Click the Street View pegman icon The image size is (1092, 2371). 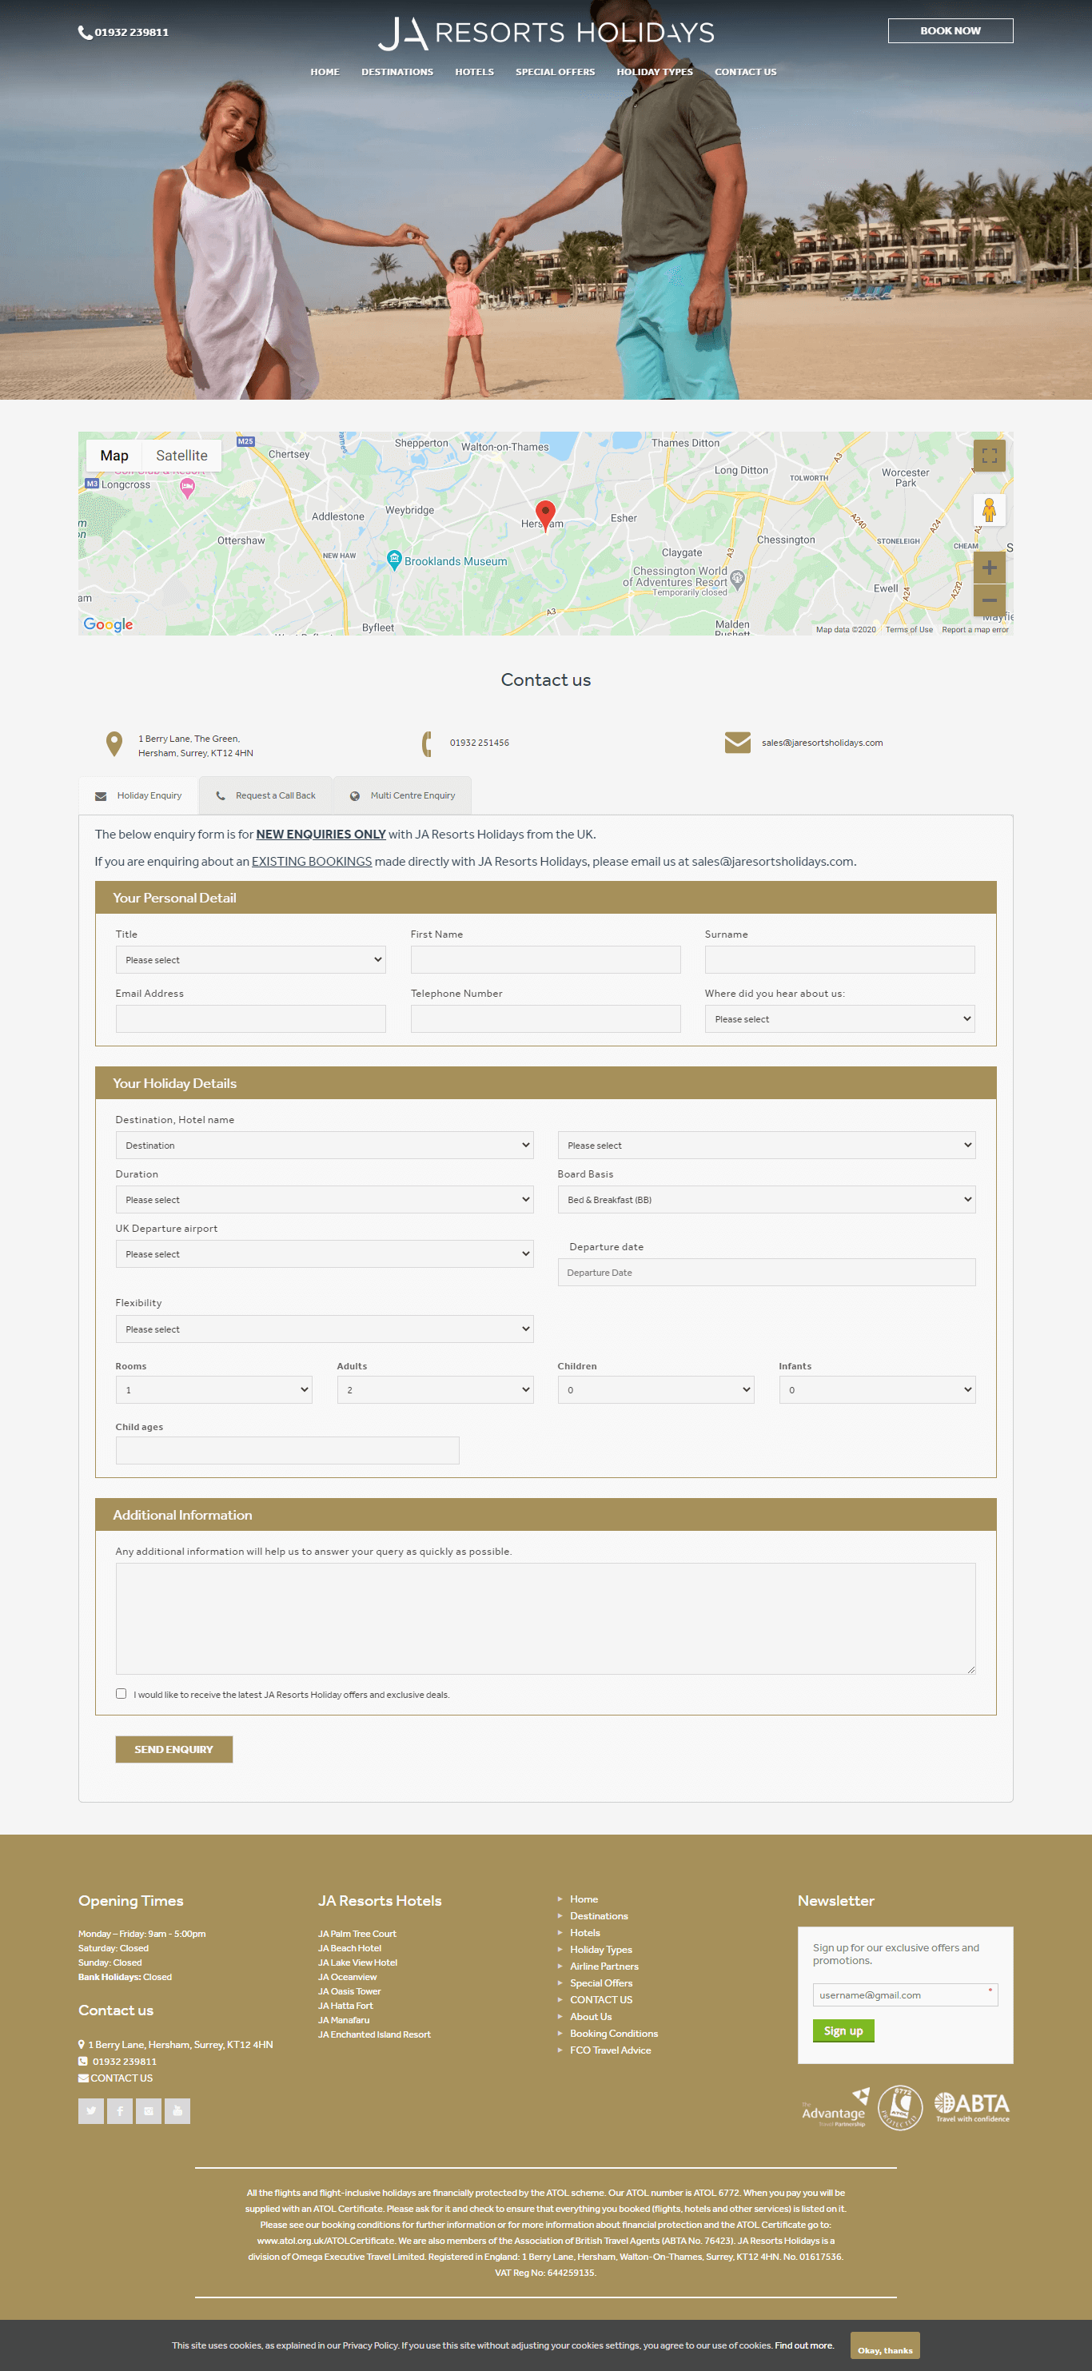pyautogui.click(x=989, y=509)
